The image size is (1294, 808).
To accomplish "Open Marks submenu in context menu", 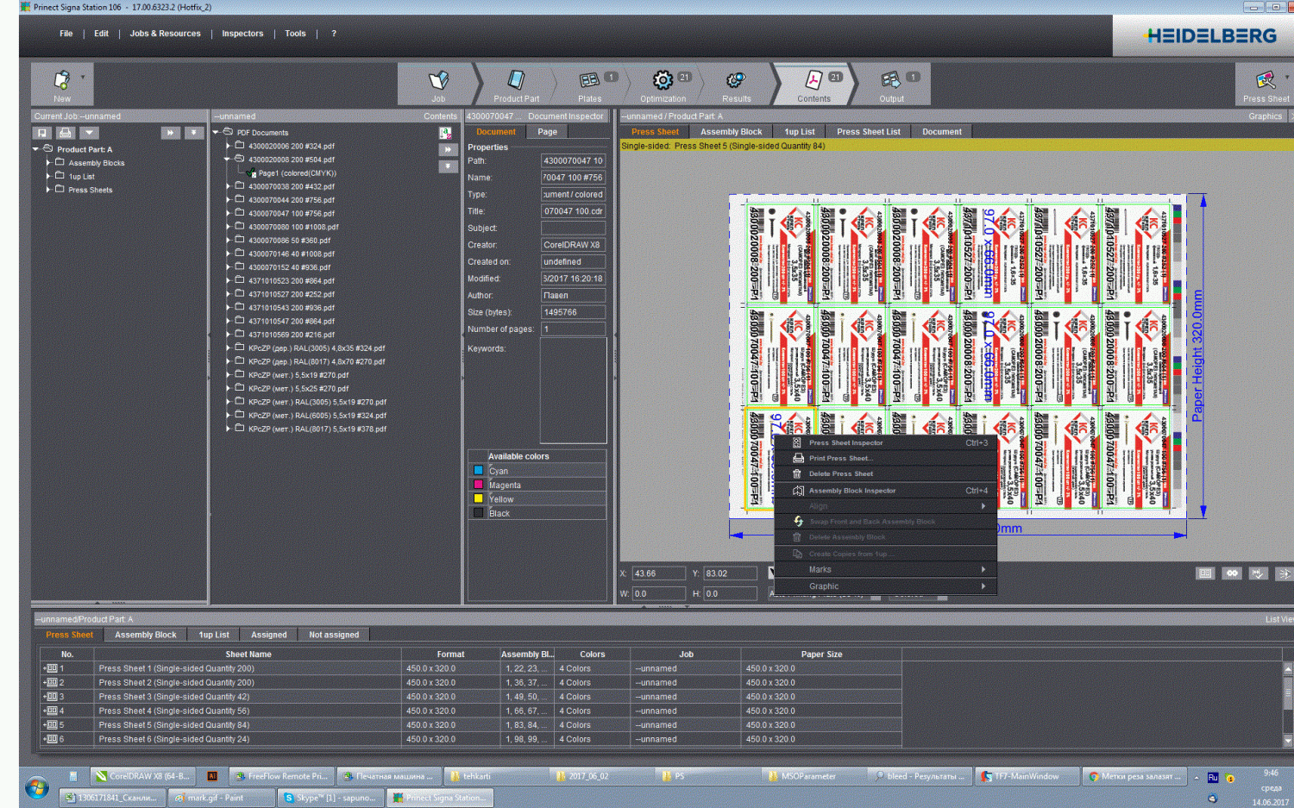I will [x=885, y=569].
